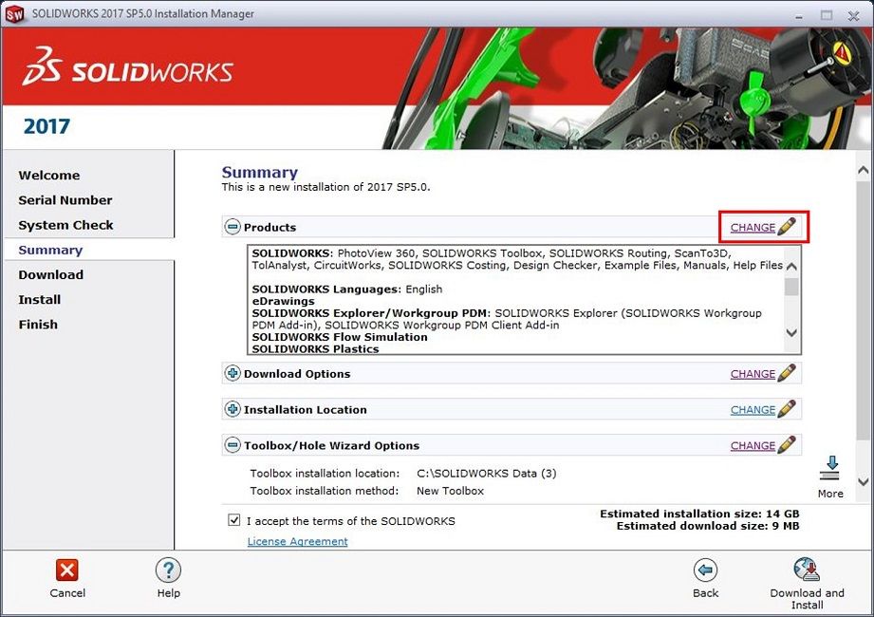Click pencil icon in Download Options row
The image size is (874, 617).
787,374
